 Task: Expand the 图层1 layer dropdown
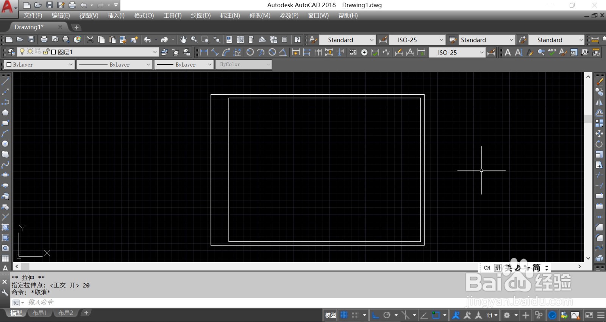point(155,52)
